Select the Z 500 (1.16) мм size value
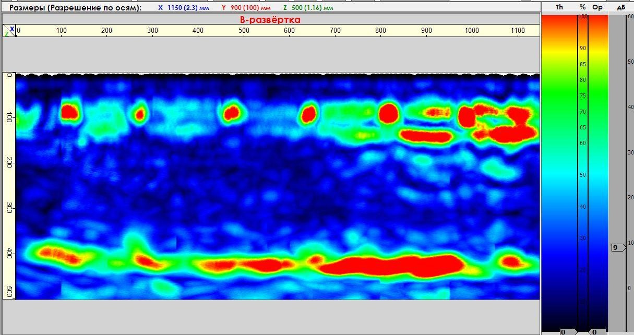This screenshot has height=335, width=634. pos(308,8)
